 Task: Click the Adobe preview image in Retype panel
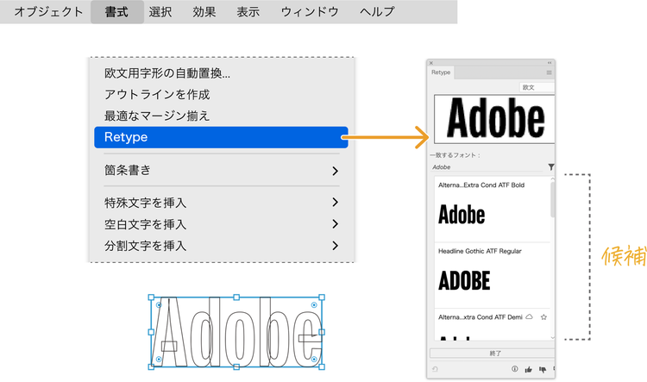(494, 119)
